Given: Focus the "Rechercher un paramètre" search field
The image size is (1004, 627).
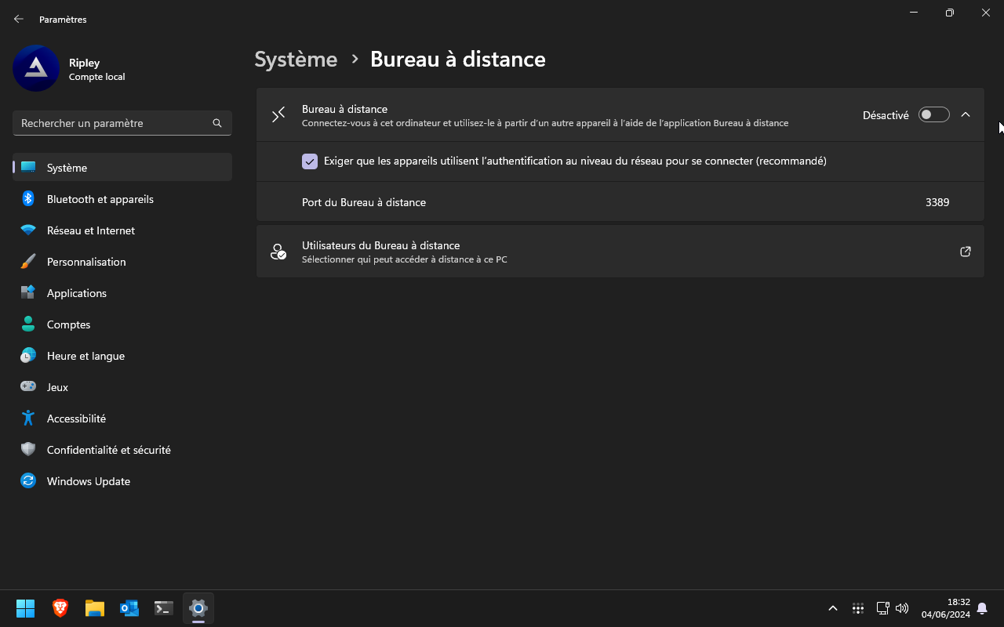Looking at the screenshot, I should pyautogui.click(x=122, y=123).
